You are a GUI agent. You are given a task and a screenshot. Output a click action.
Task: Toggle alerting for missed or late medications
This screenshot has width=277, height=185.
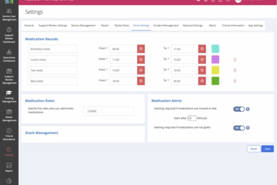coord(239,109)
